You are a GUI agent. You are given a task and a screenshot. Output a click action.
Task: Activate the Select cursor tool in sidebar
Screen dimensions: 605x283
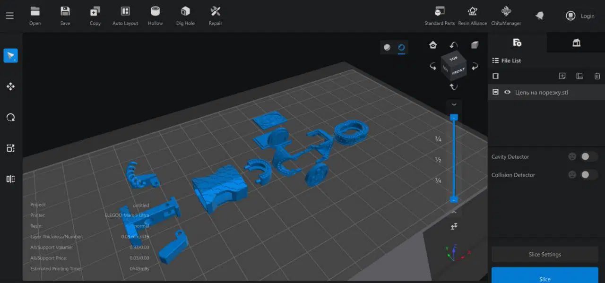tap(10, 55)
